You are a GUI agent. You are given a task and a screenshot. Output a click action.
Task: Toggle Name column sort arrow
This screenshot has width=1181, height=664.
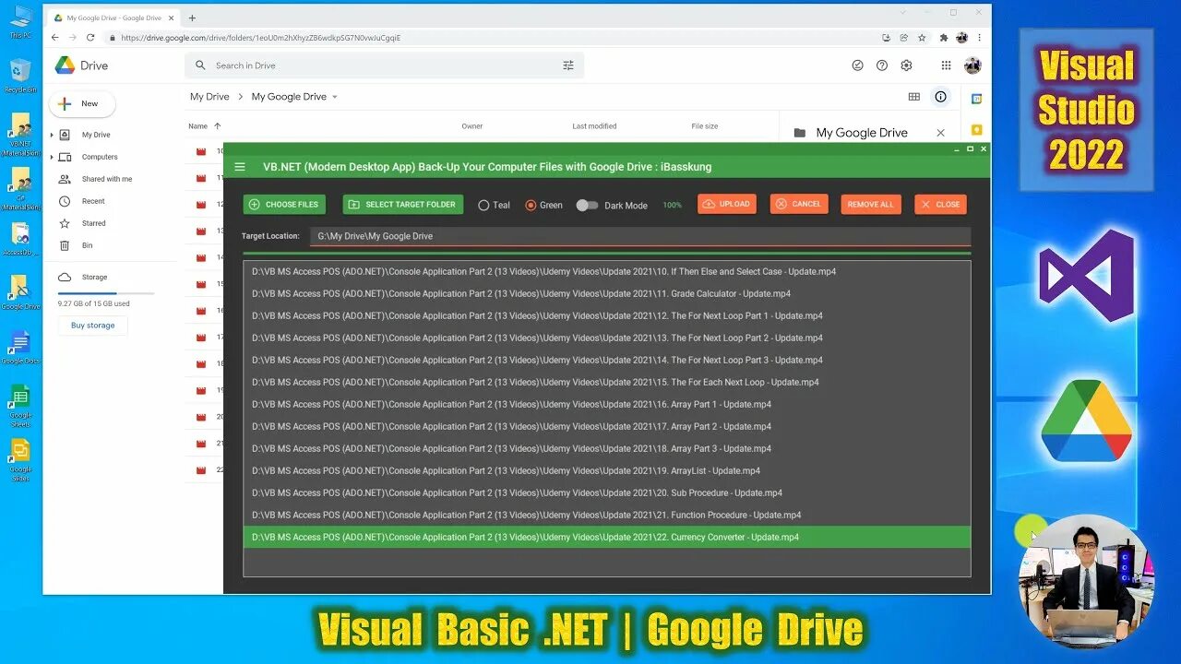pos(218,126)
